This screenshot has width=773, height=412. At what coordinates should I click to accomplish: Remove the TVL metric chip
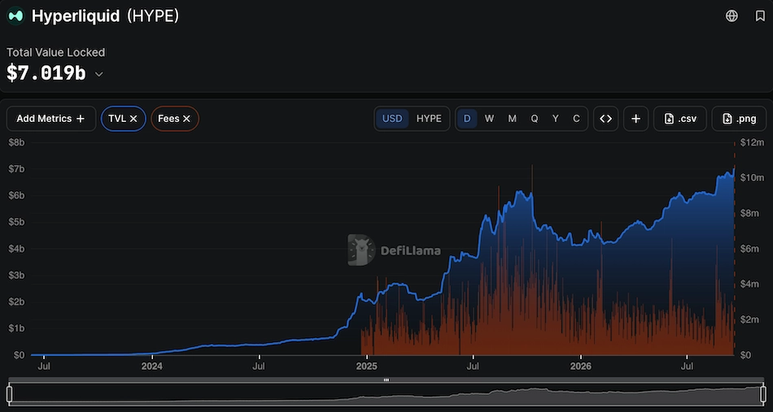pos(133,119)
